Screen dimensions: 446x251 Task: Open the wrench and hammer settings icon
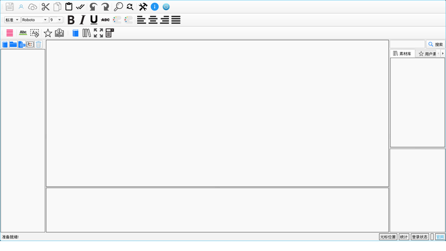coord(143,7)
